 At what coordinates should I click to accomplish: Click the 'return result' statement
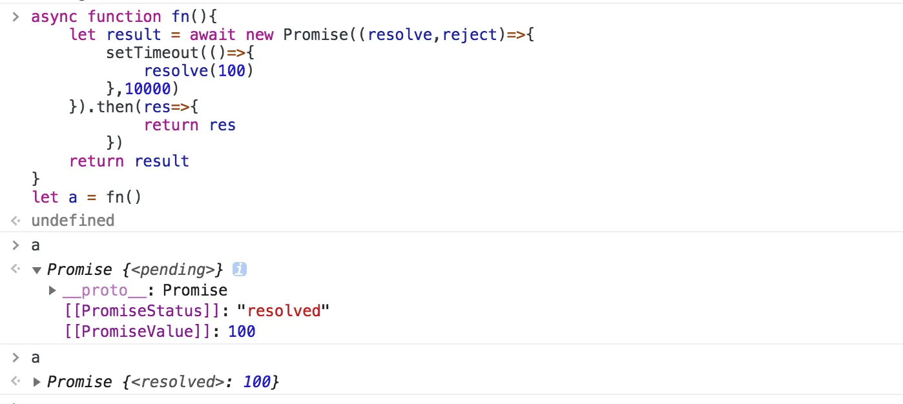click(x=129, y=161)
